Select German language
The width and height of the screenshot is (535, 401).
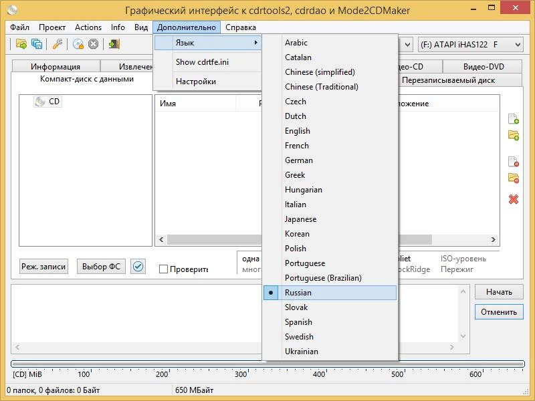[x=330, y=160]
